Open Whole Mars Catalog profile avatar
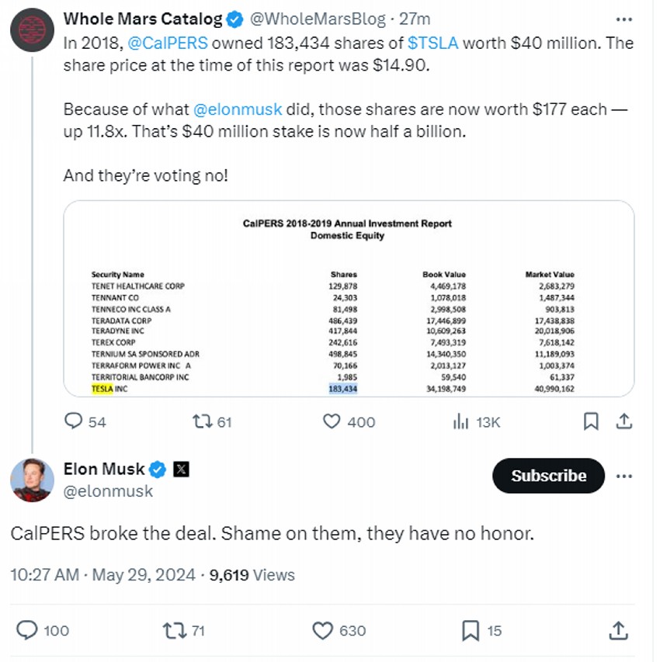Viewport: 660px width, 662px height. [x=32, y=30]
